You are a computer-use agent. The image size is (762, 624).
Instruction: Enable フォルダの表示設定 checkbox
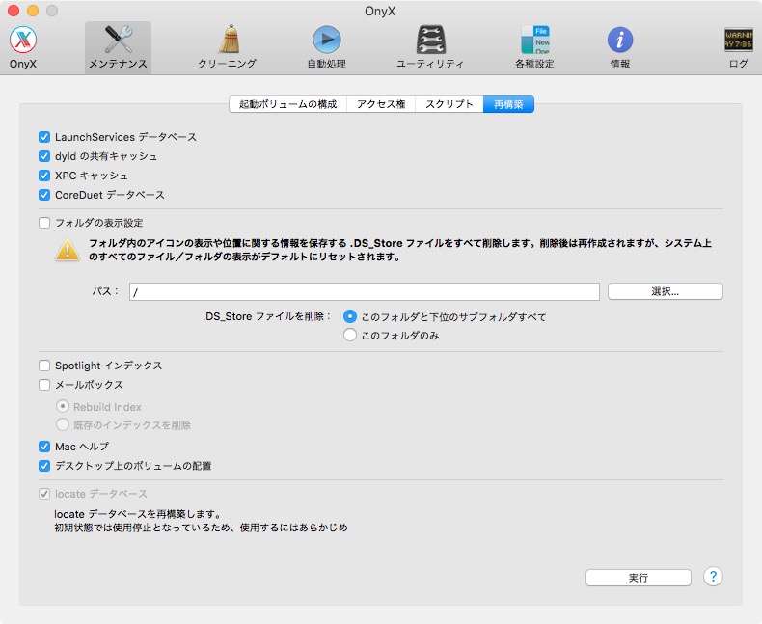click(44, 223)
